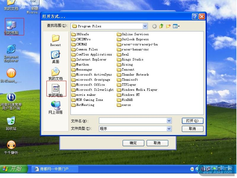Screen dimensions: 237x178
Task: Select the Windows NT folder
Action: pos(128,95)
